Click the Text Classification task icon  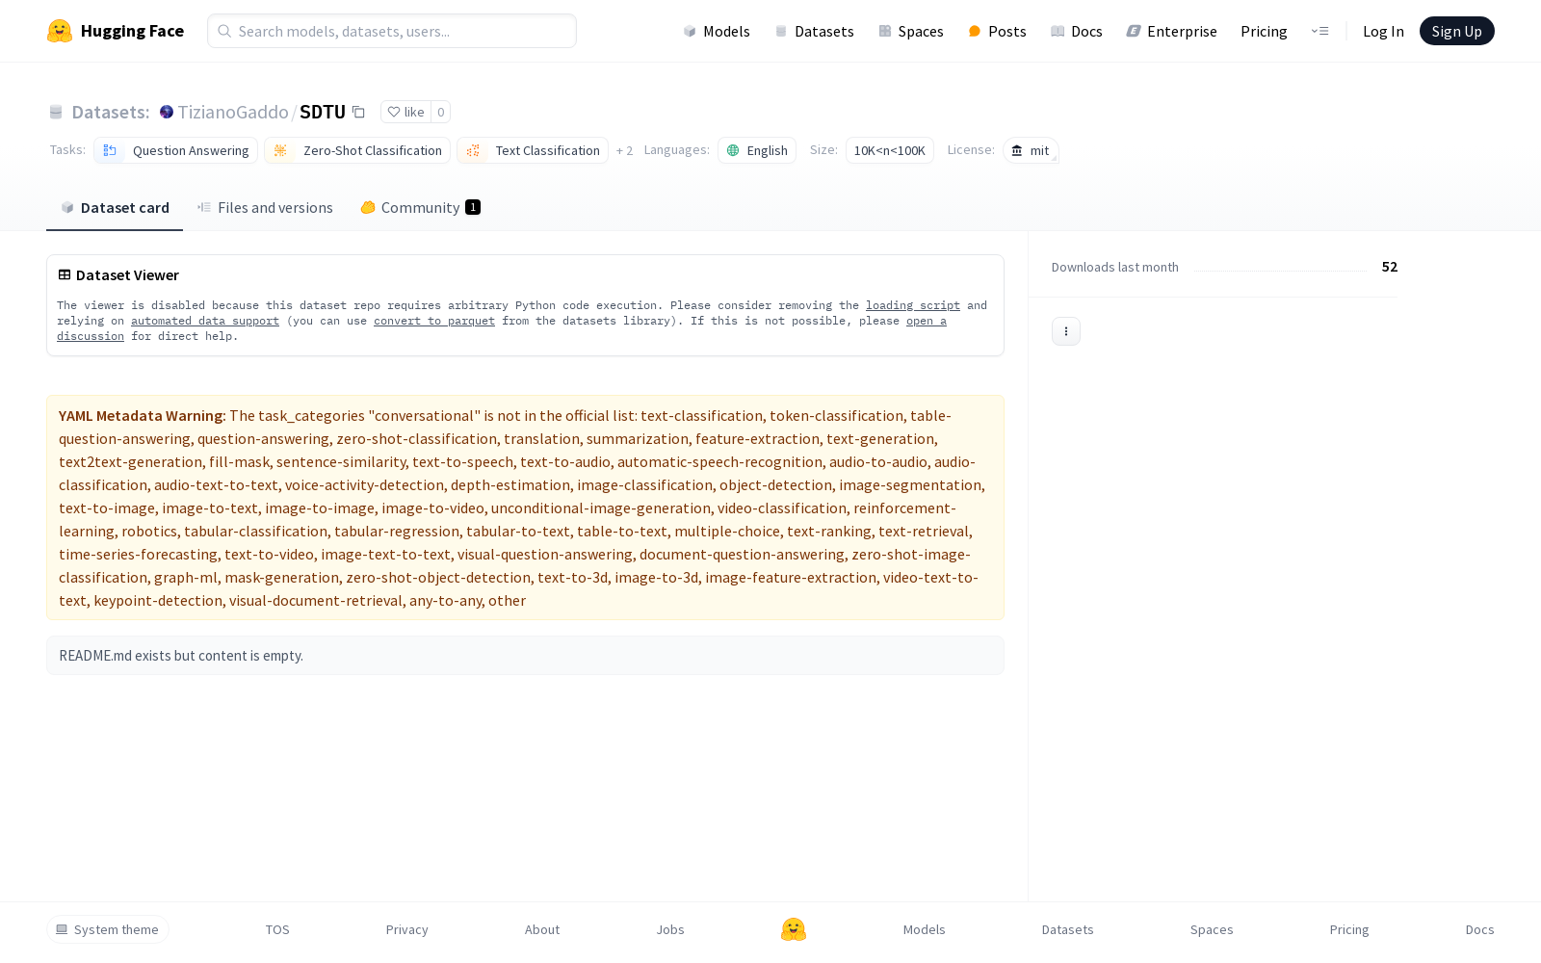[473, 150]
